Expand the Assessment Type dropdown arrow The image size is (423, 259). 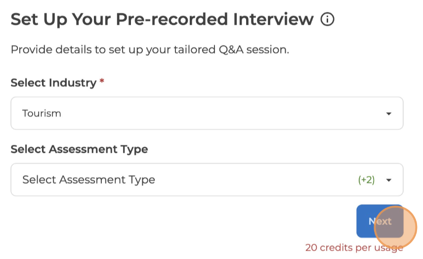(x=388, y=180)
